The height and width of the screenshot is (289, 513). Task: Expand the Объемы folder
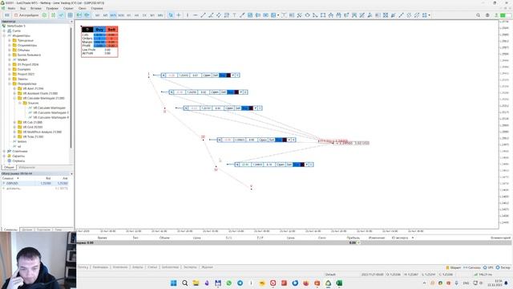click(x=10, y=50)
